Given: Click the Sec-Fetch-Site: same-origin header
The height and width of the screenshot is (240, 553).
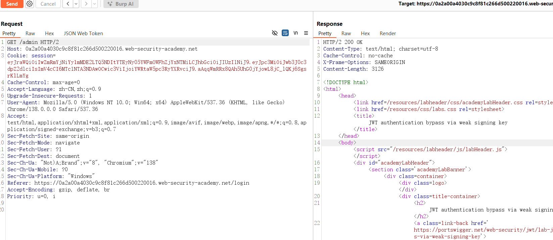Looking at the screenshot, I should pos(48,136).
